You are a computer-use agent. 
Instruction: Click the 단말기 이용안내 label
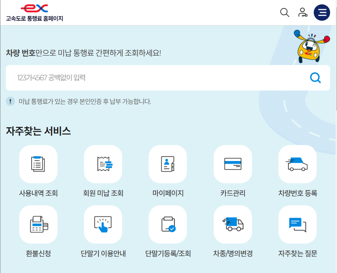(103, 253)
